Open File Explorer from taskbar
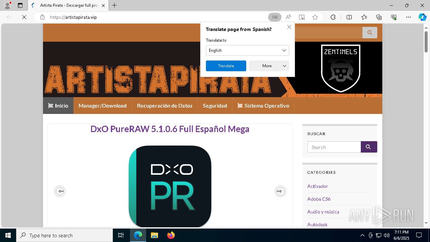Screen dimensions: 430x242 pos(155,235)
